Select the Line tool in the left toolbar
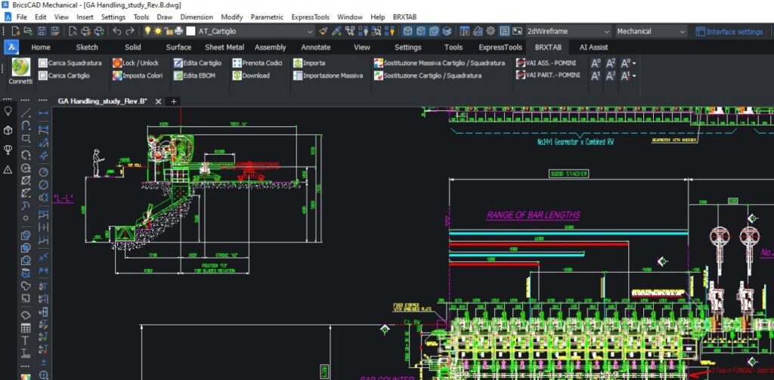The height and width of the screenshot is (380, 774). [x=25, y=113]
